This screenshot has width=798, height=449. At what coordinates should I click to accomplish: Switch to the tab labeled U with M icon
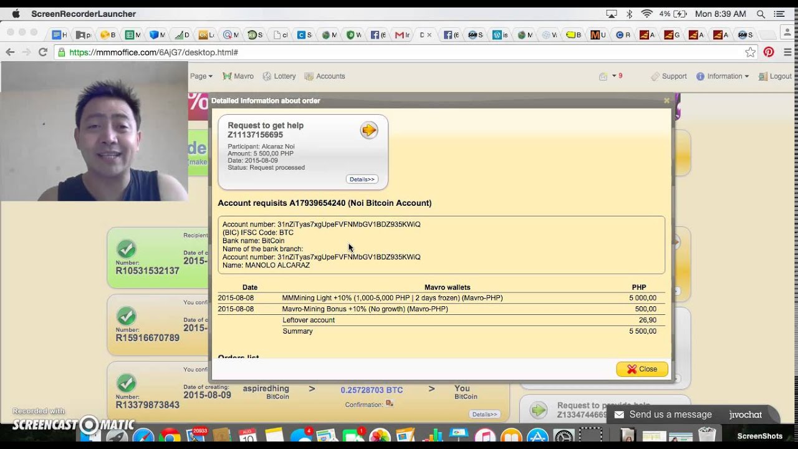coord(598,35)
